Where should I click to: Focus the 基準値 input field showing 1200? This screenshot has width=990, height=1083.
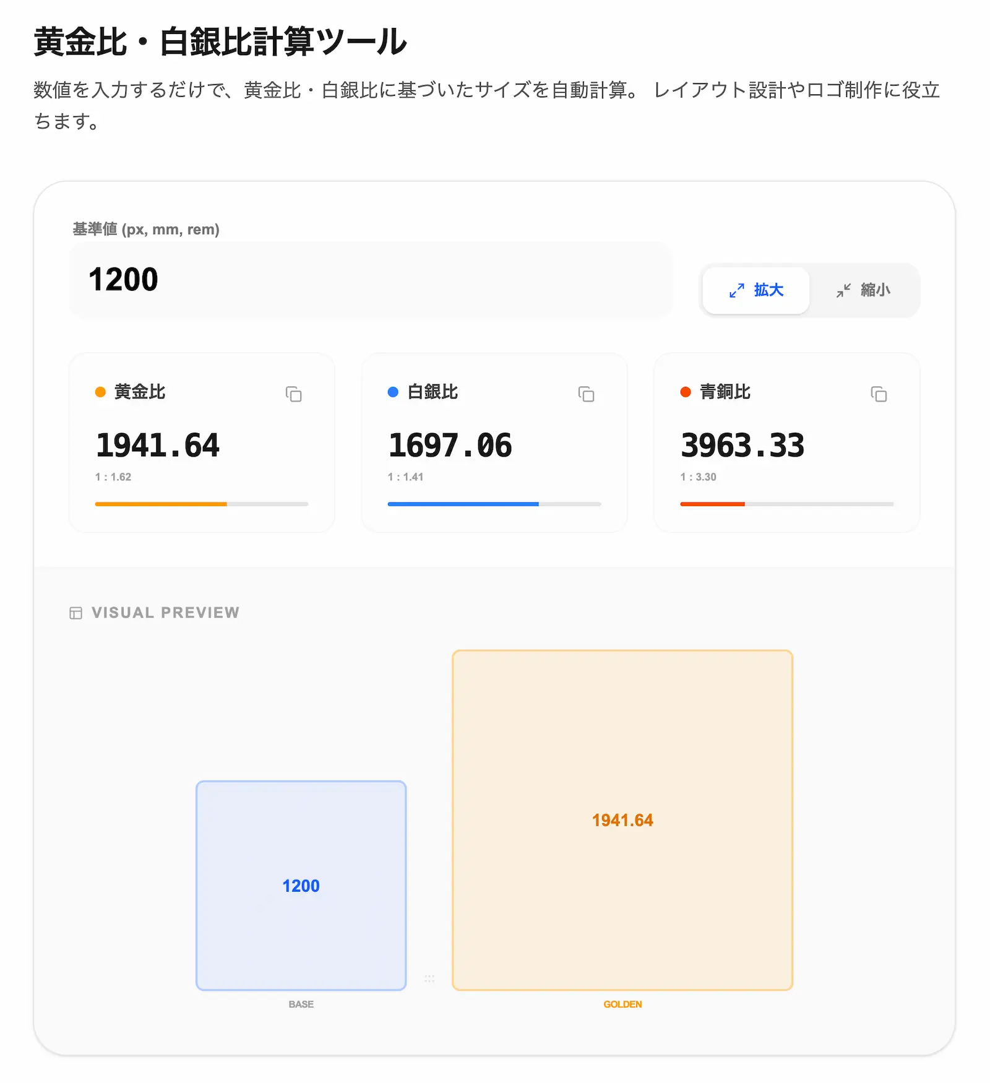pyautogui.click(x=371, y=280)
